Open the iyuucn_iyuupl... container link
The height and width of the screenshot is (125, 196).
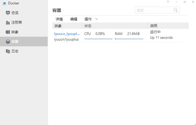point(67,34)
